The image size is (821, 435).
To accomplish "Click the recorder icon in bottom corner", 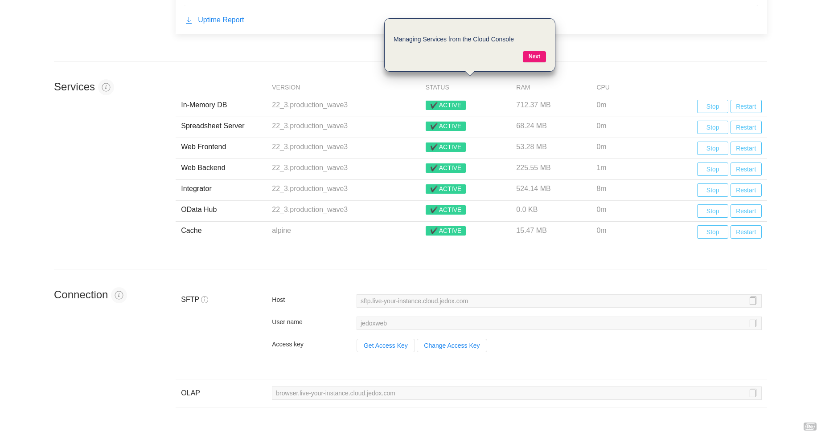I will coord(809,427).
